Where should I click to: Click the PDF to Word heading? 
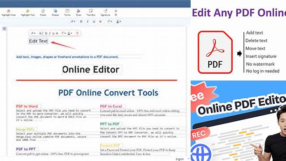click(x=27, y=106)
